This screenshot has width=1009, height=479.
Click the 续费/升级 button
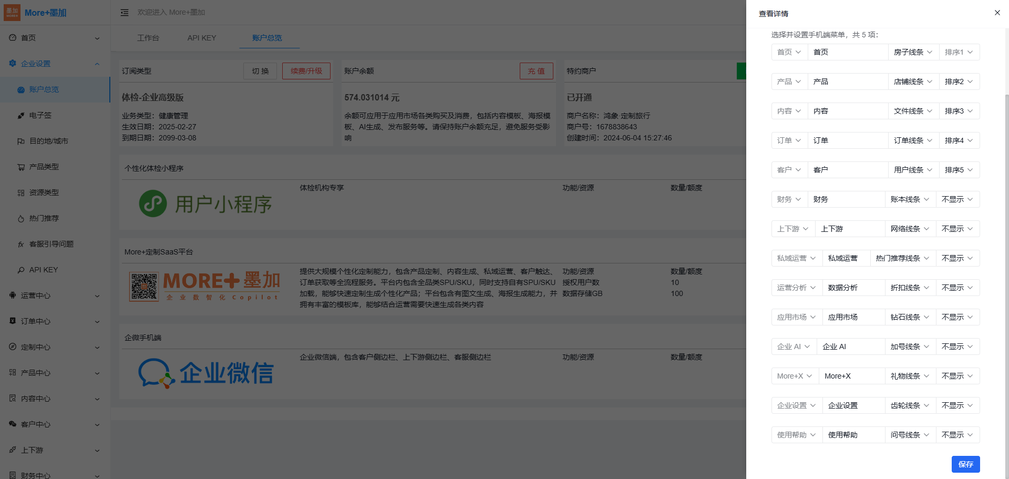click(306, 71)
